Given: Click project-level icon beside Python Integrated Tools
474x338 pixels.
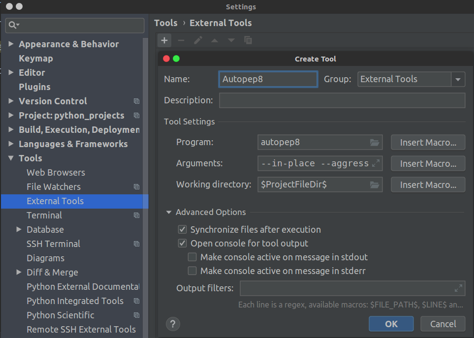Looking at the screenshot, I should 137,301.
